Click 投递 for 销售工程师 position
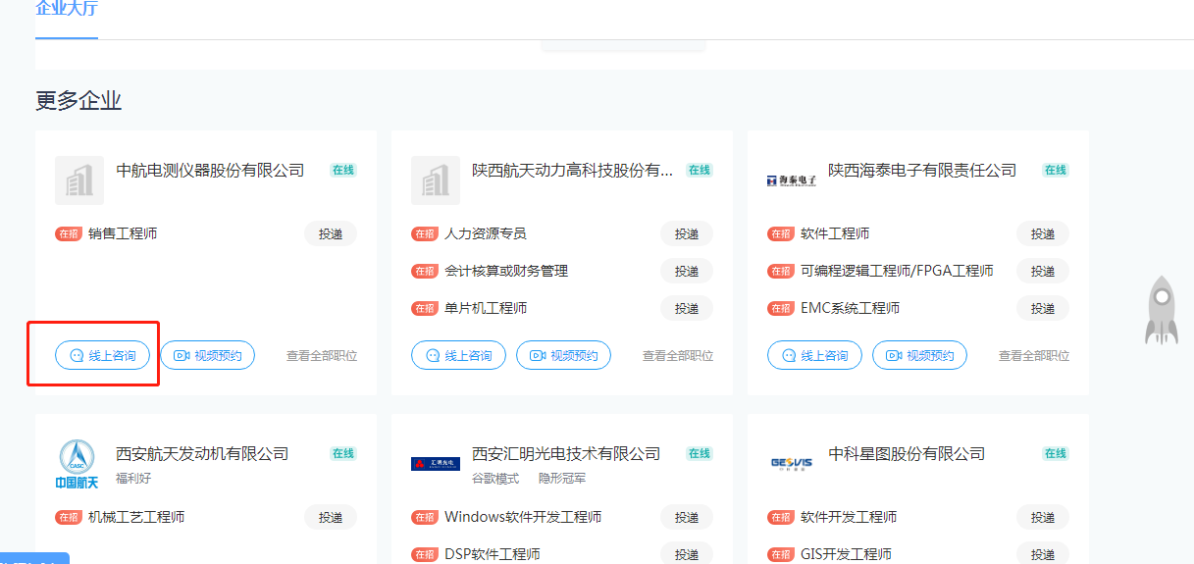Image resolution: width=1194 pixels, height=564 pixels. (x=331, y=233)
